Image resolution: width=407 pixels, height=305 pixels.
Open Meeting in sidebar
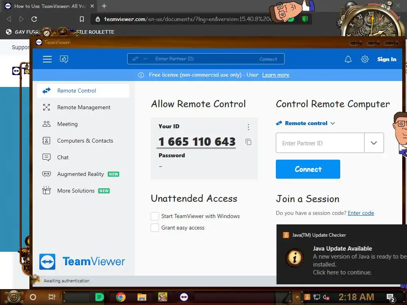click(83, 124)
